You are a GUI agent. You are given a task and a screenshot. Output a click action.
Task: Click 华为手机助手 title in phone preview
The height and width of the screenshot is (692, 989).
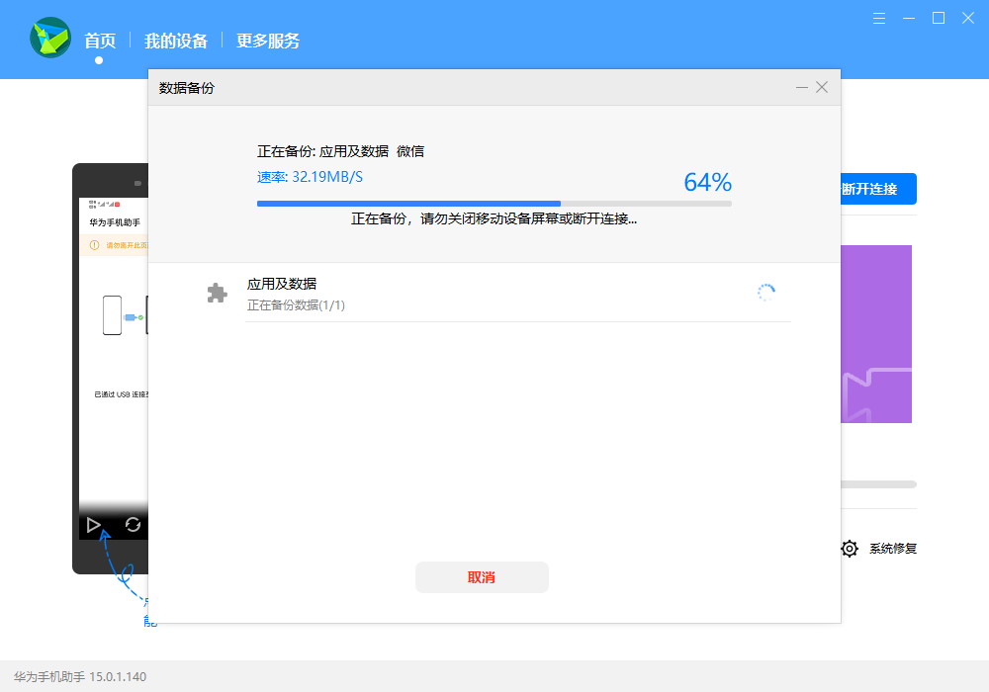115,222
